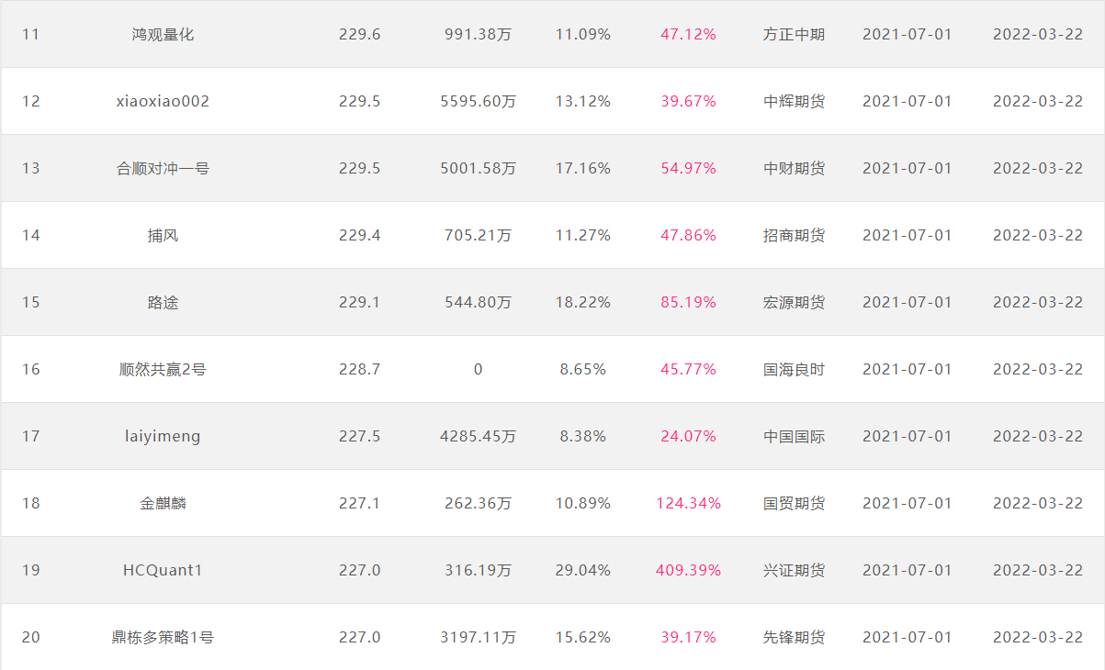Click the 85.19% return value

[688, 303]
